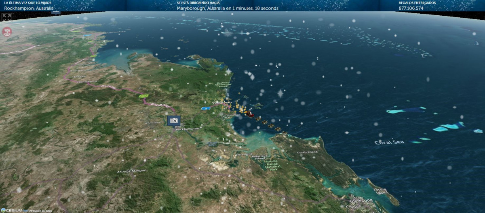Click the Mount Morgan map label
This screenshot has height=213, width=485.
tap(132, 171)
